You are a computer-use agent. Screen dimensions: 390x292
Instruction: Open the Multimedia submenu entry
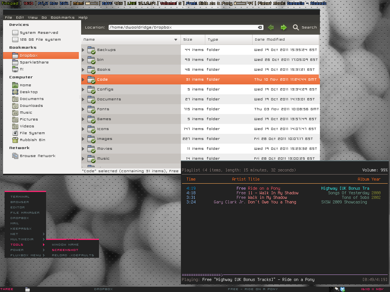point(22,240)
